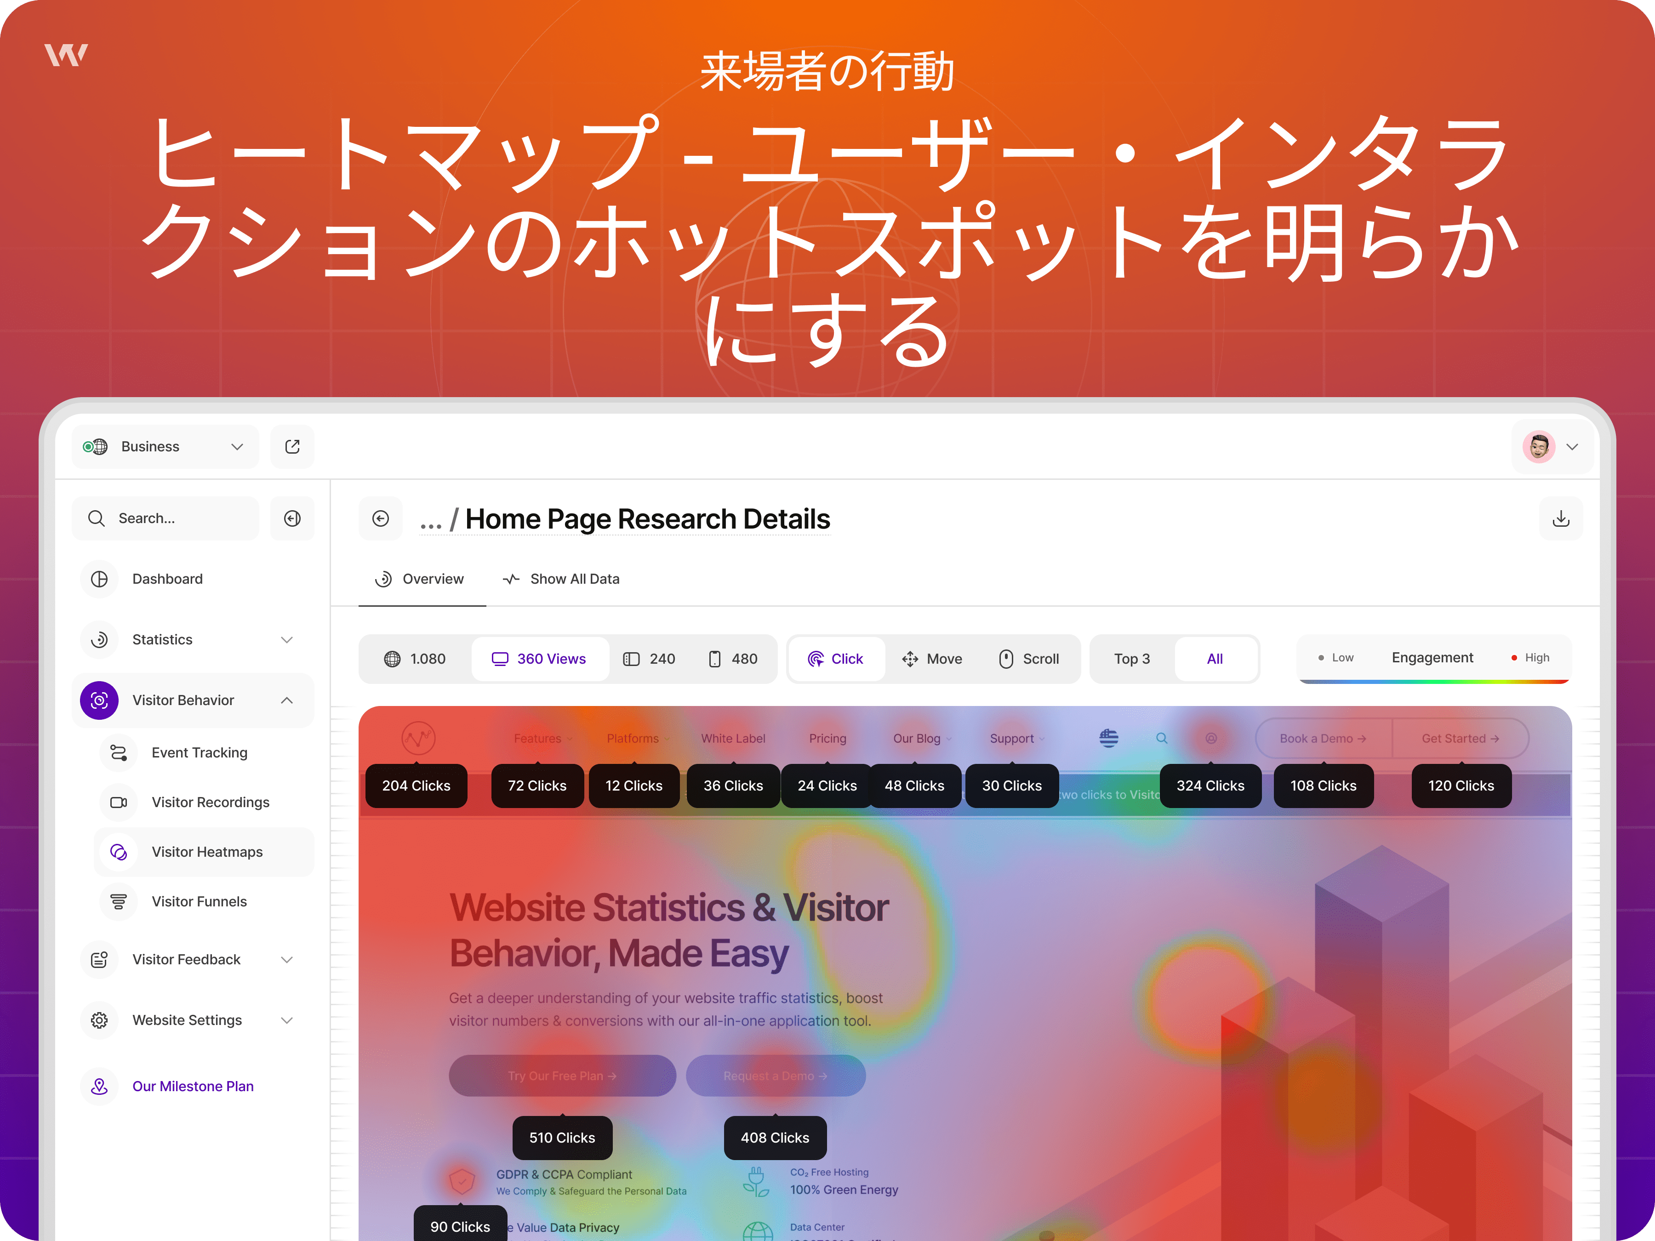
Task: Open website in new tab icon
Action: pyautogui.click(x=292, y=447)
